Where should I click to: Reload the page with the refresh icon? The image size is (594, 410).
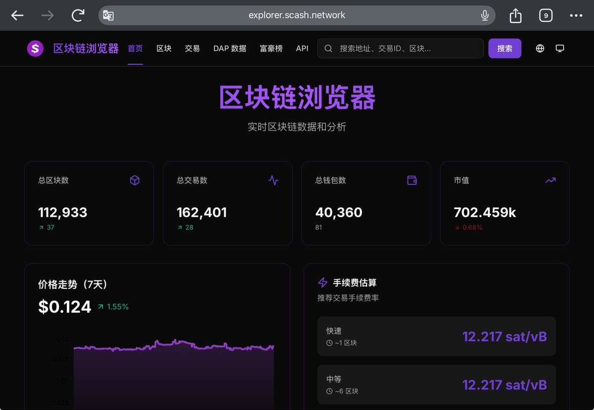tap(78, 16)
